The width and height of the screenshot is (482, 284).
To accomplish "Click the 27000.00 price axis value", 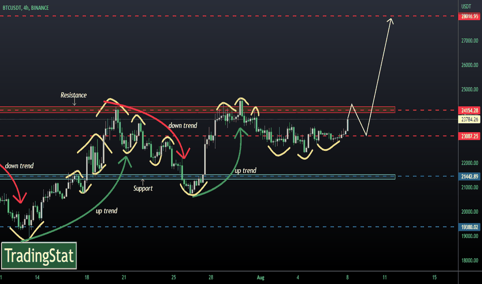I will (470, 40).
